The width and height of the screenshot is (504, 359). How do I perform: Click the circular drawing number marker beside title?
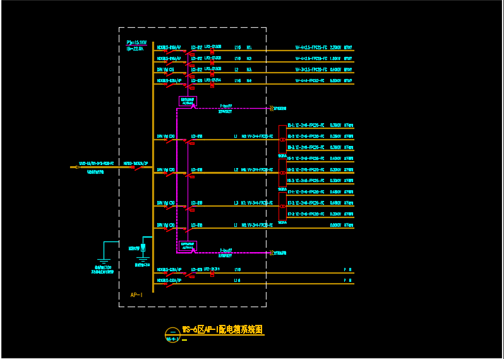click(172, 334)
